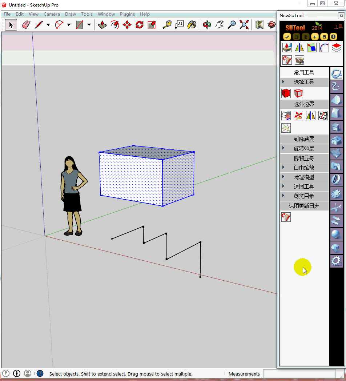The image size is (346, 381).
Task: Pick the pink Eraser tool
Action: tap(26, 25)
